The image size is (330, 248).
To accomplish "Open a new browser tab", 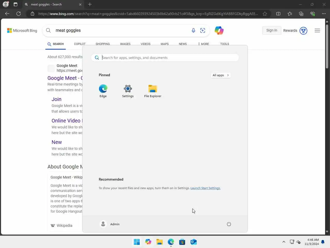I will click(90, 4).
